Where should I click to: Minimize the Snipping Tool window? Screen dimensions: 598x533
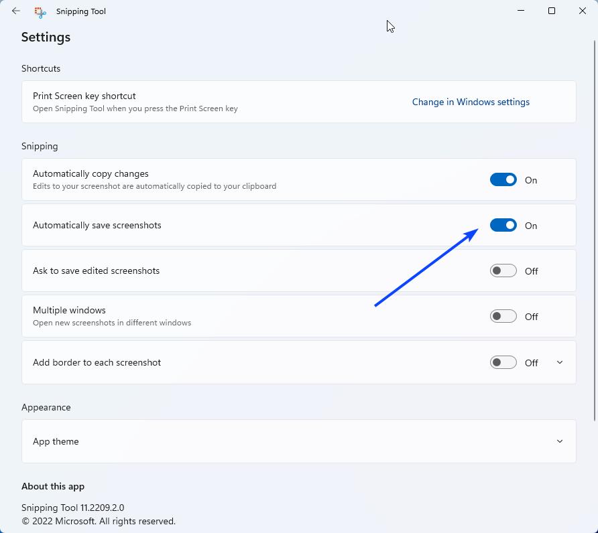tap(521, 11)
